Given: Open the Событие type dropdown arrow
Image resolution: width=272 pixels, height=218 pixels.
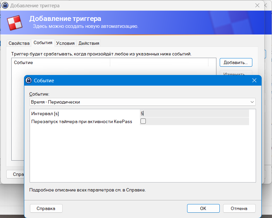Looking at the screenshot, I should pyautogui.click(x=252, y=102).
